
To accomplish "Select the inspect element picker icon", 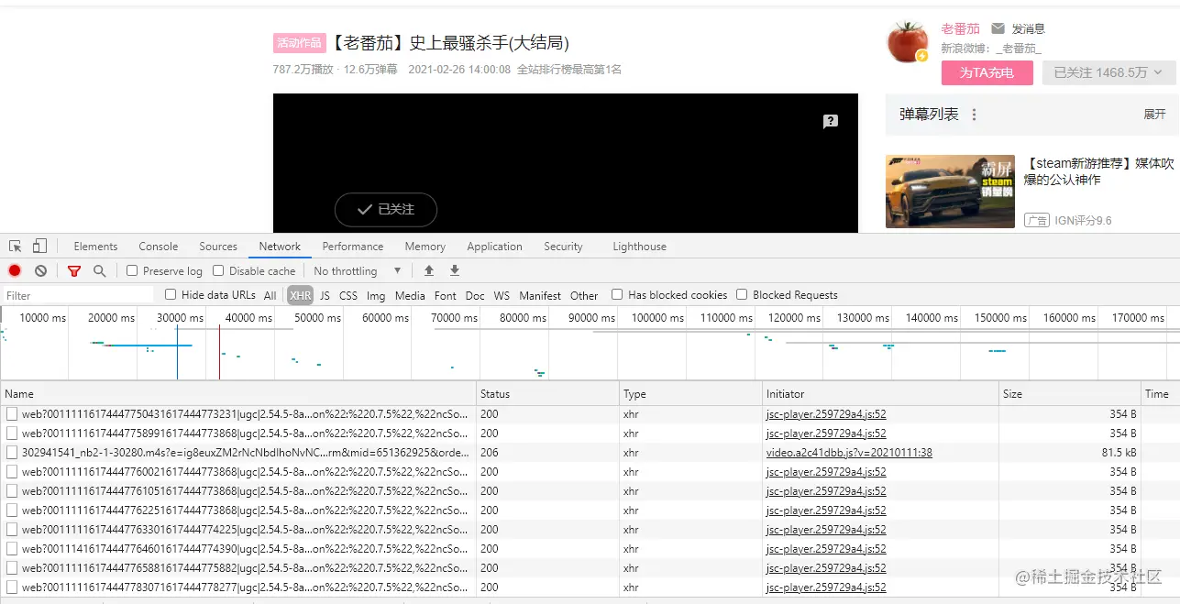I will pos(16,247).
